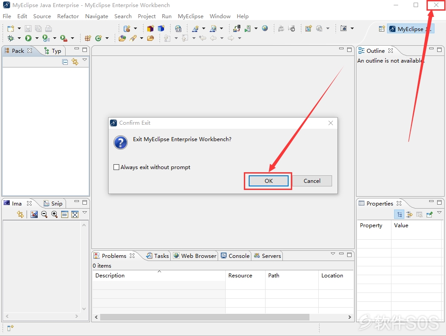Screen dimensions: 446x336
Task: Click the status bar fast view icon
Action: click(10, 328)
